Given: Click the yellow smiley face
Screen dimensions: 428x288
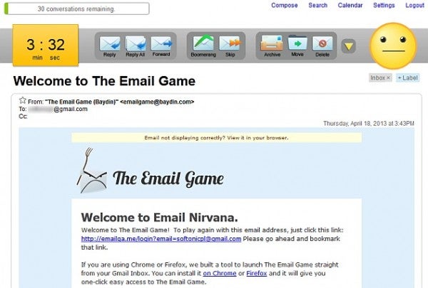Looking at the screenshot, I should [393, 46].
